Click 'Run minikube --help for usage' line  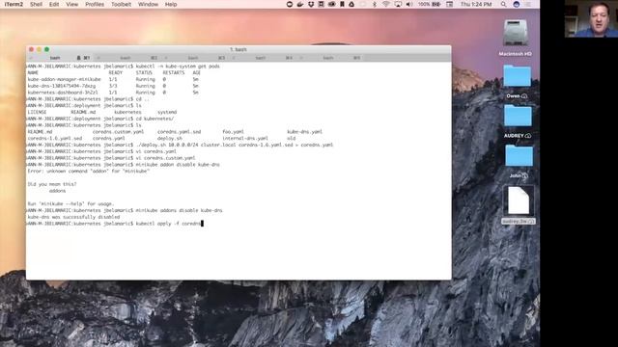pyautogui.click(x=70, y=203)
